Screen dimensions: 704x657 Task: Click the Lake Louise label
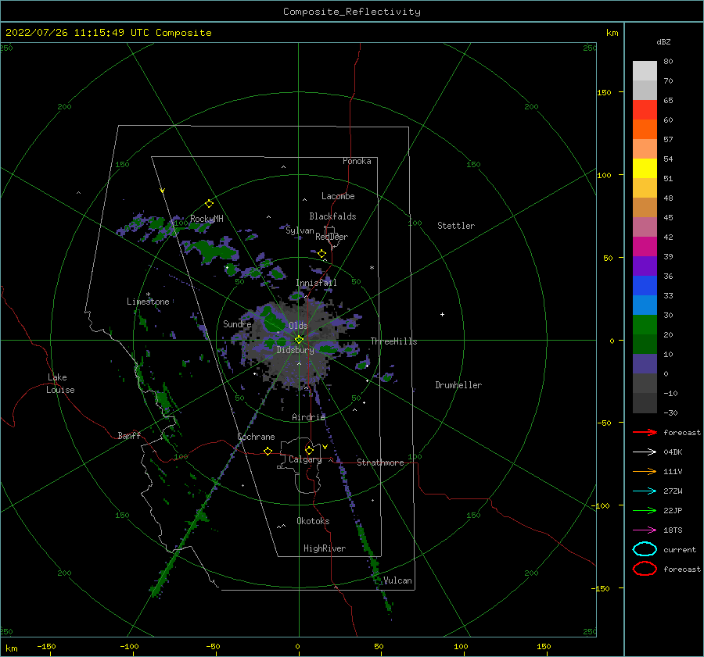[x=60, y=384]
